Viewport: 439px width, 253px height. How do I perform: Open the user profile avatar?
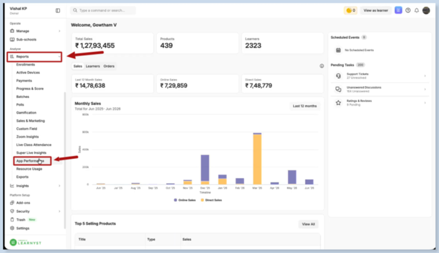[x=426, y=11]
